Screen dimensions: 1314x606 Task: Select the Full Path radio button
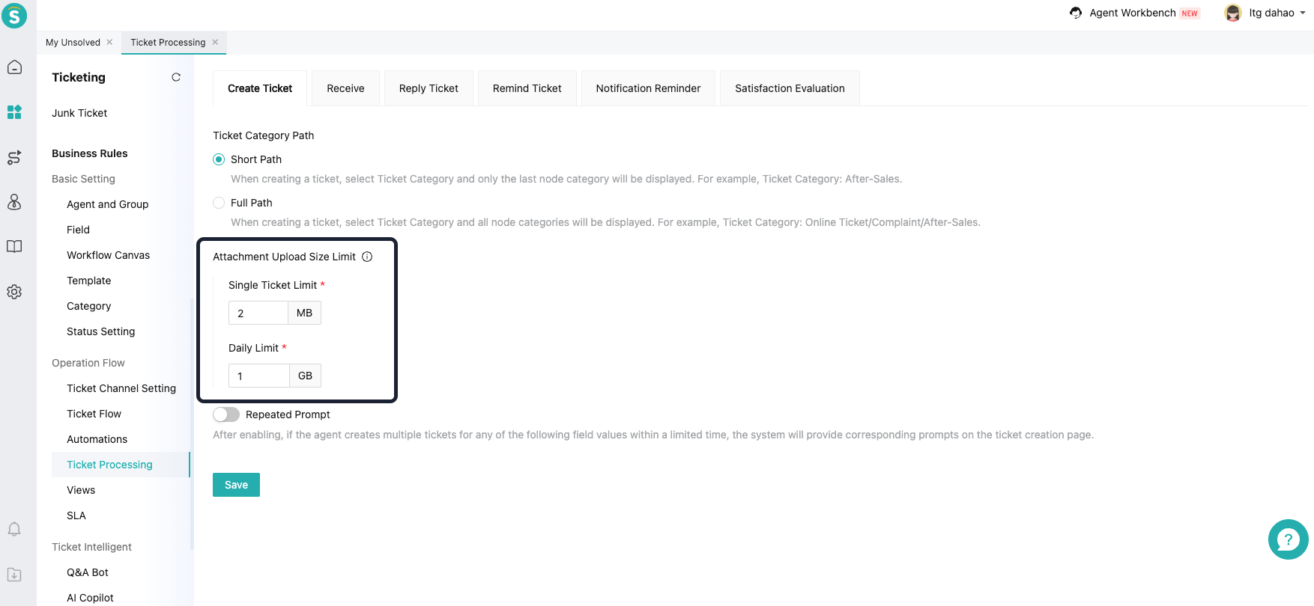(x=219, y=203)
